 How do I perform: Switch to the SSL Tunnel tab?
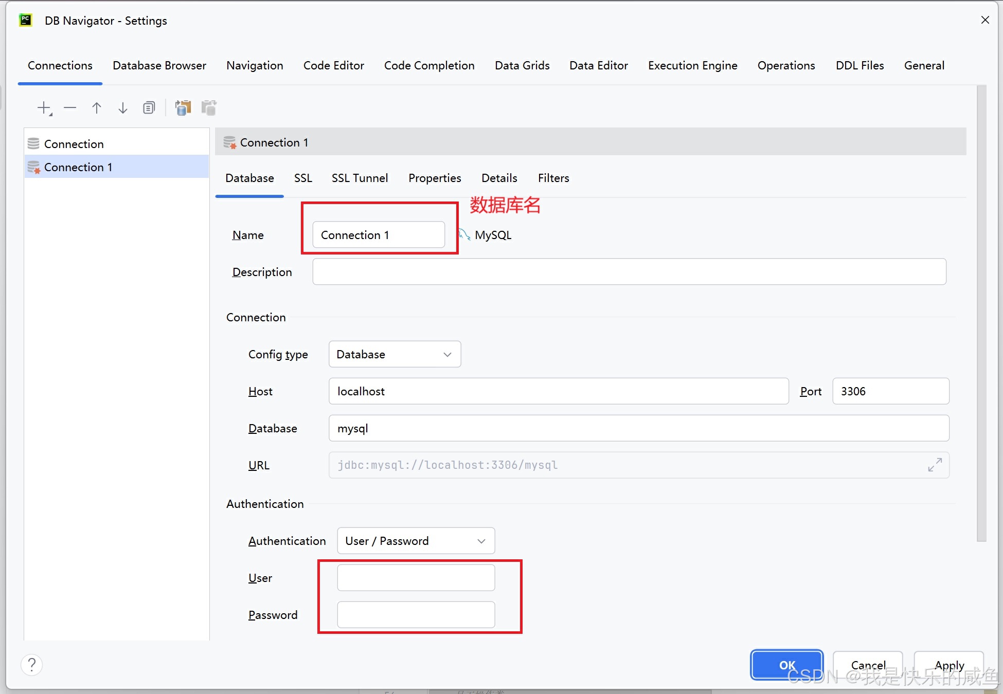click(x=360, y=178)
